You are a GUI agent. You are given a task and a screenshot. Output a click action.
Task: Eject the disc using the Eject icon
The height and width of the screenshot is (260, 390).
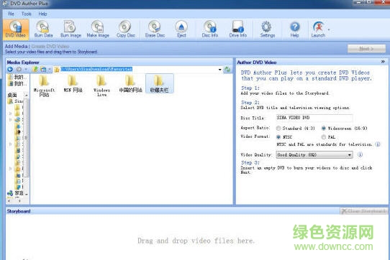181,29
